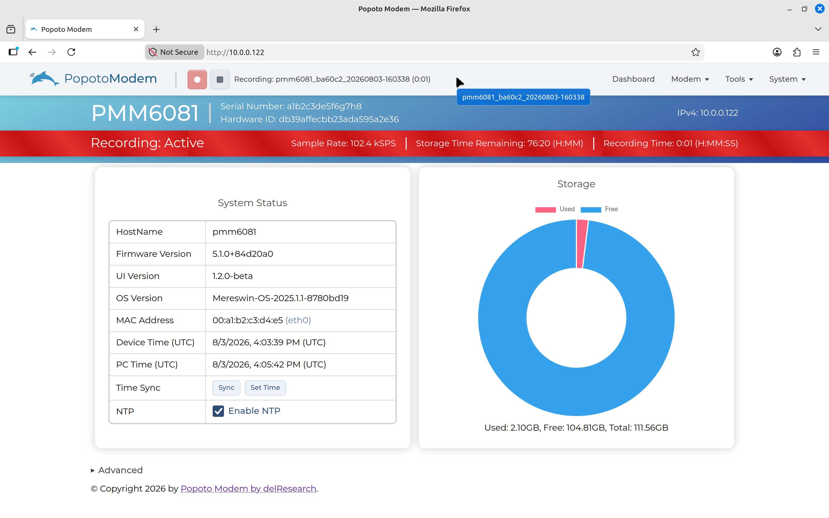Click the Not Secure connection indicator
The height and width of the screenshot is (518, 829).
pyautogui.click(x=174, y=52)
